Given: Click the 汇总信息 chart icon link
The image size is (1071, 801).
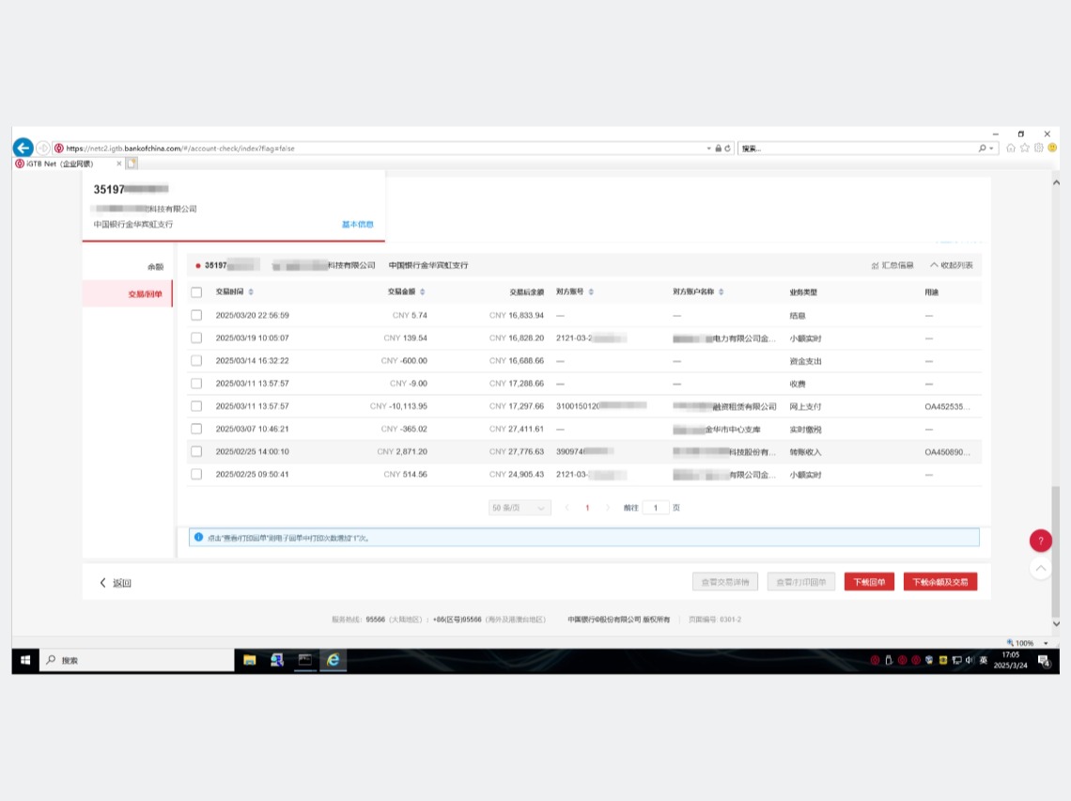Looking at the screenshot, I should tap(892, 265).
